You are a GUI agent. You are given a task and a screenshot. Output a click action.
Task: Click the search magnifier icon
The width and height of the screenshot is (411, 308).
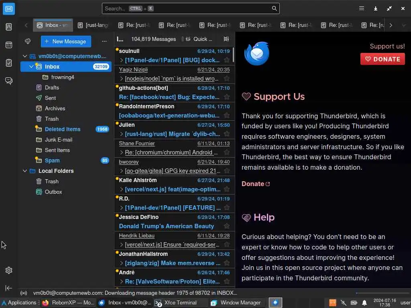pos(274,8)
